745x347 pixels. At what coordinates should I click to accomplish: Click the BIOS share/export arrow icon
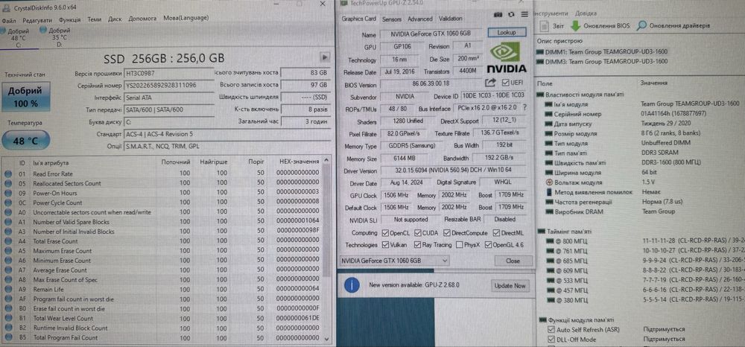(x=491, y=83)
